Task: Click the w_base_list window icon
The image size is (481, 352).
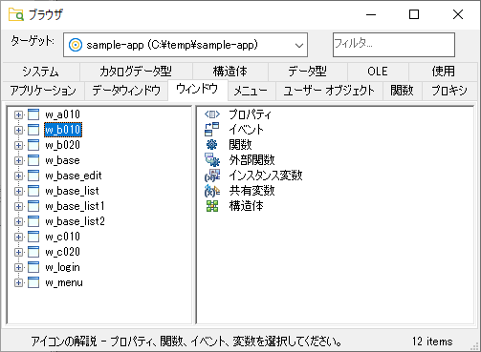Action: tap(33, 191)
